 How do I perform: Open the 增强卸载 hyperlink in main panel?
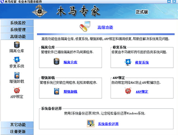[70, 92]
